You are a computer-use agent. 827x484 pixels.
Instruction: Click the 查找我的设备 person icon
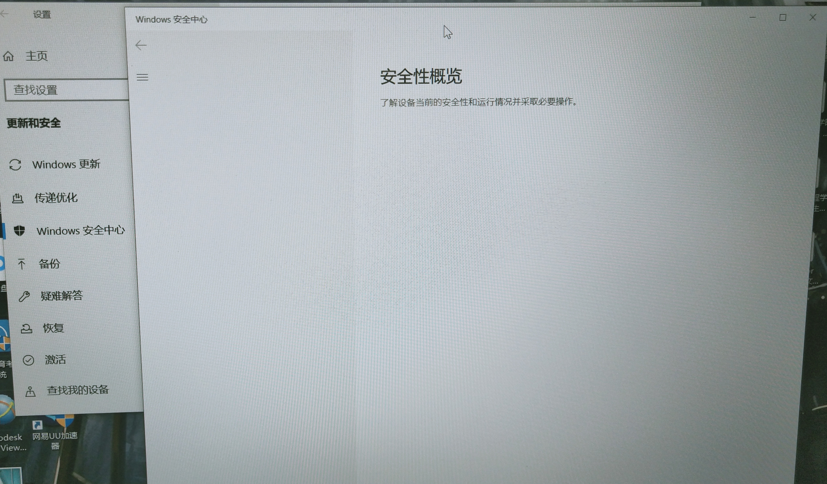click(x=31, y=391)
